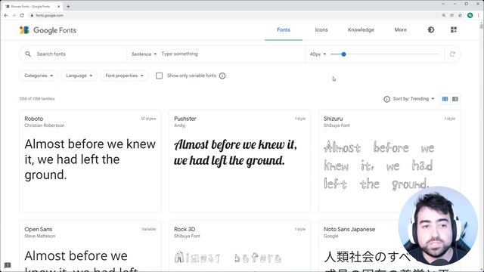This screenshot has height=272, width=484.
Task: Open a new browser tab
Action: tap(68, 6)
